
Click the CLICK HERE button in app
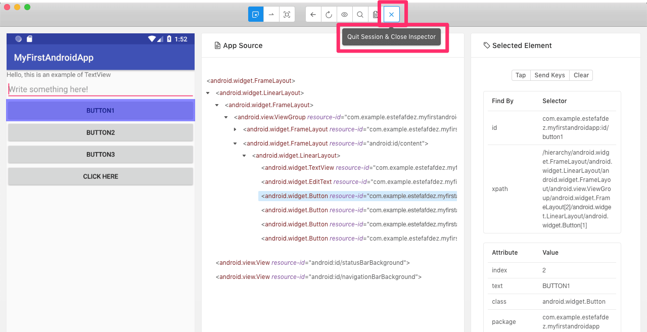click(x=101, y=176)
